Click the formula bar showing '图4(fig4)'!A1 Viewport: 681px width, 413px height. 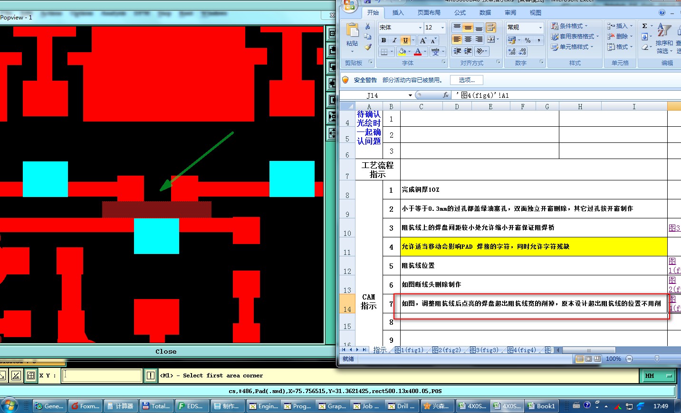tap(566, 95)
